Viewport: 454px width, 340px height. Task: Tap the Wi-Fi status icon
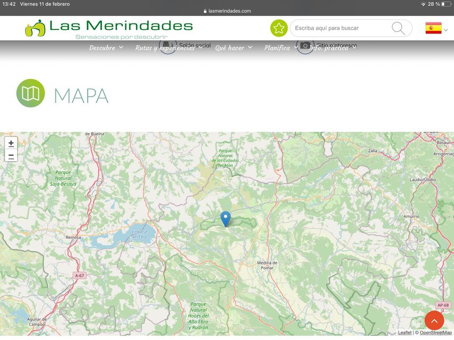[424, 4]
